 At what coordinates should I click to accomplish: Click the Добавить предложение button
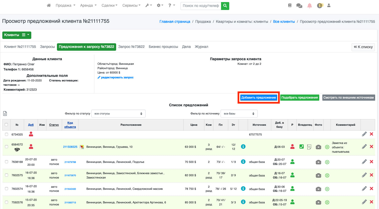point(258,98)
